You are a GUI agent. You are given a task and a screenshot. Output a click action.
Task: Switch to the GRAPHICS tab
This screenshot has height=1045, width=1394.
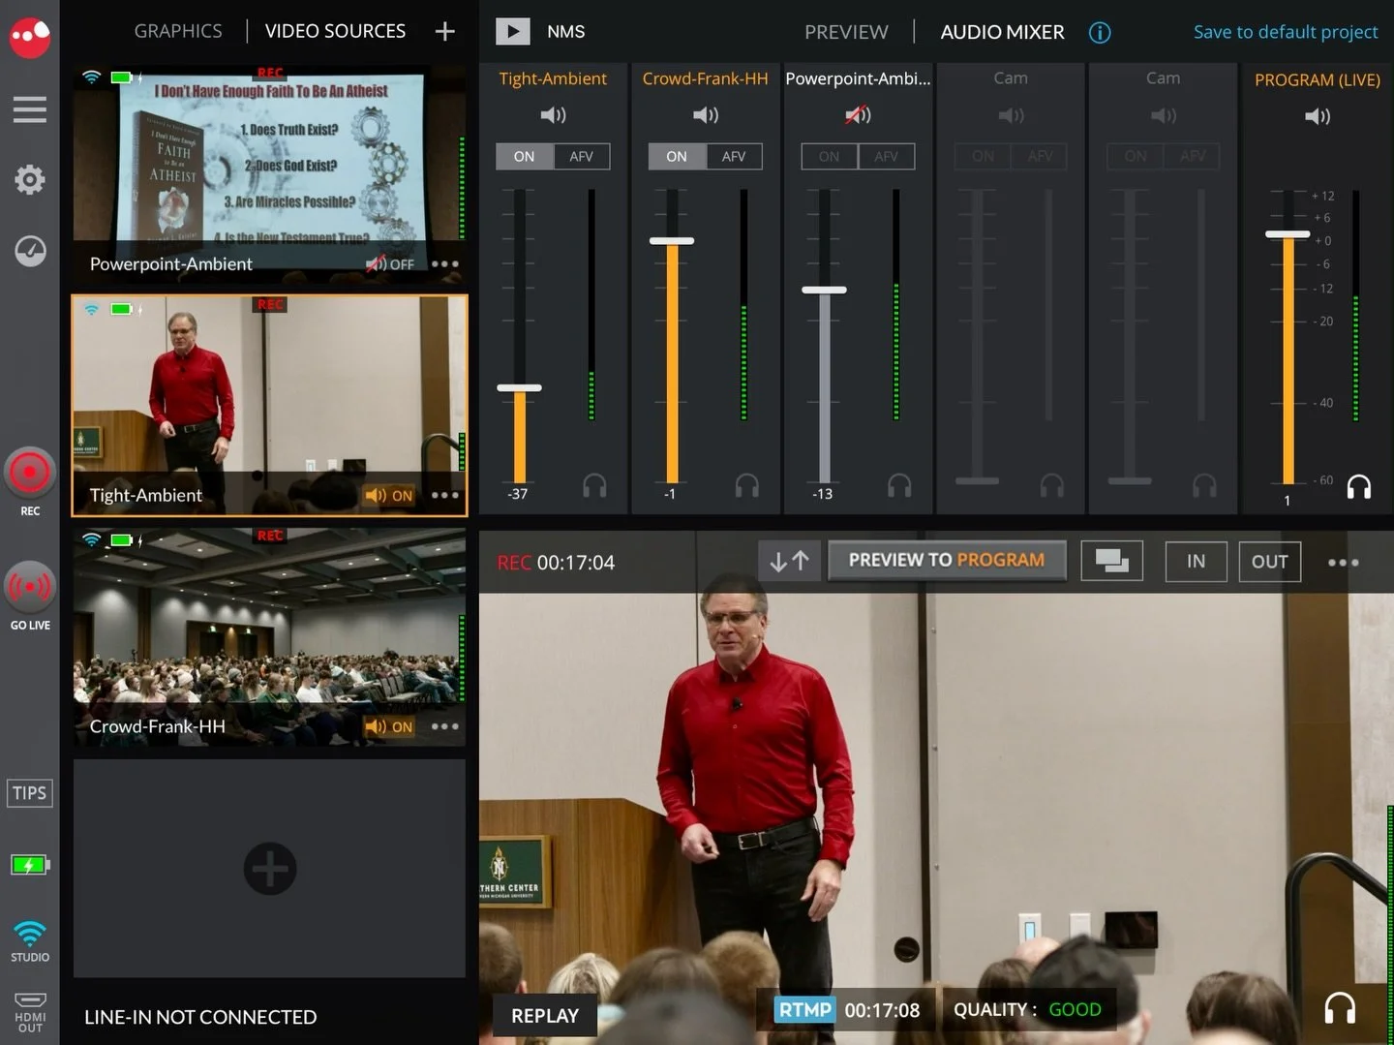[178, 31]
